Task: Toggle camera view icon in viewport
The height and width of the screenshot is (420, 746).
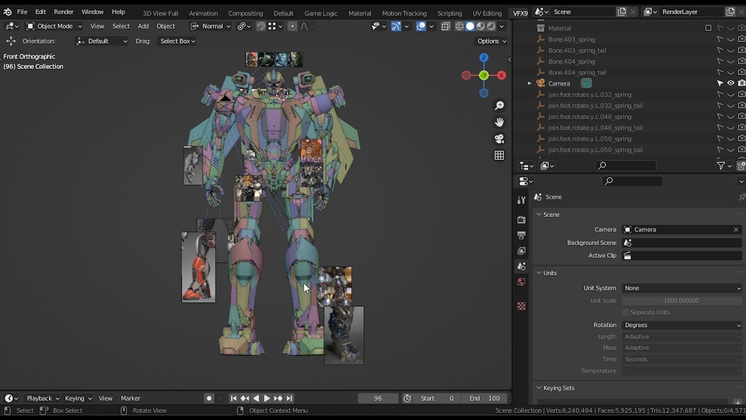Action: (499, 139)
